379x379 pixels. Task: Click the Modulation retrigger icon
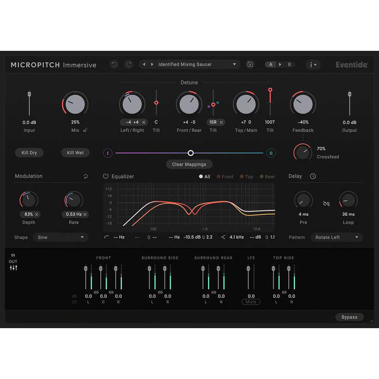tap(86, 176)
